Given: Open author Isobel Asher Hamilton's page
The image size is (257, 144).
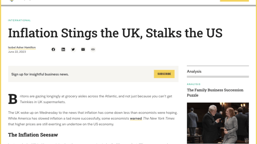Looking at the screenshot, I should 22,47.
